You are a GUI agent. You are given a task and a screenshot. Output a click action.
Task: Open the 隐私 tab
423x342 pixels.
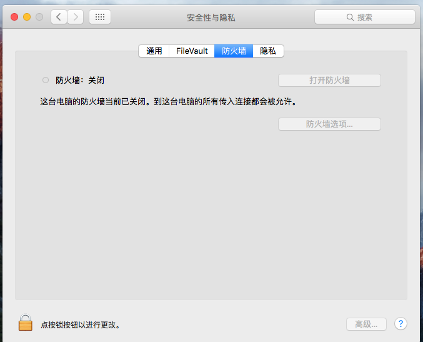tap(268, 51)
